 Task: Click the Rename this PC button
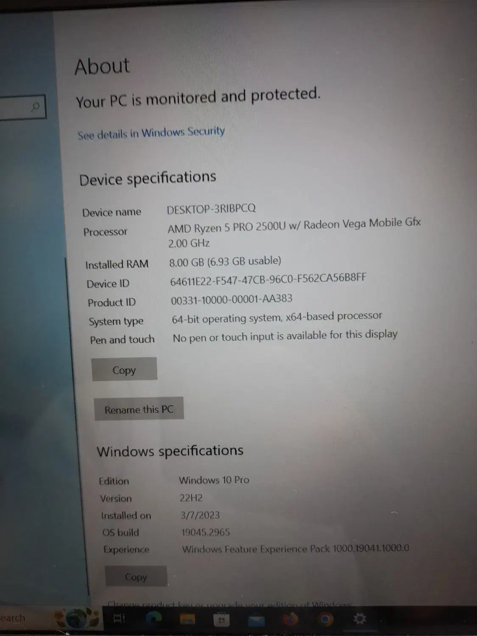coord(139,409)
